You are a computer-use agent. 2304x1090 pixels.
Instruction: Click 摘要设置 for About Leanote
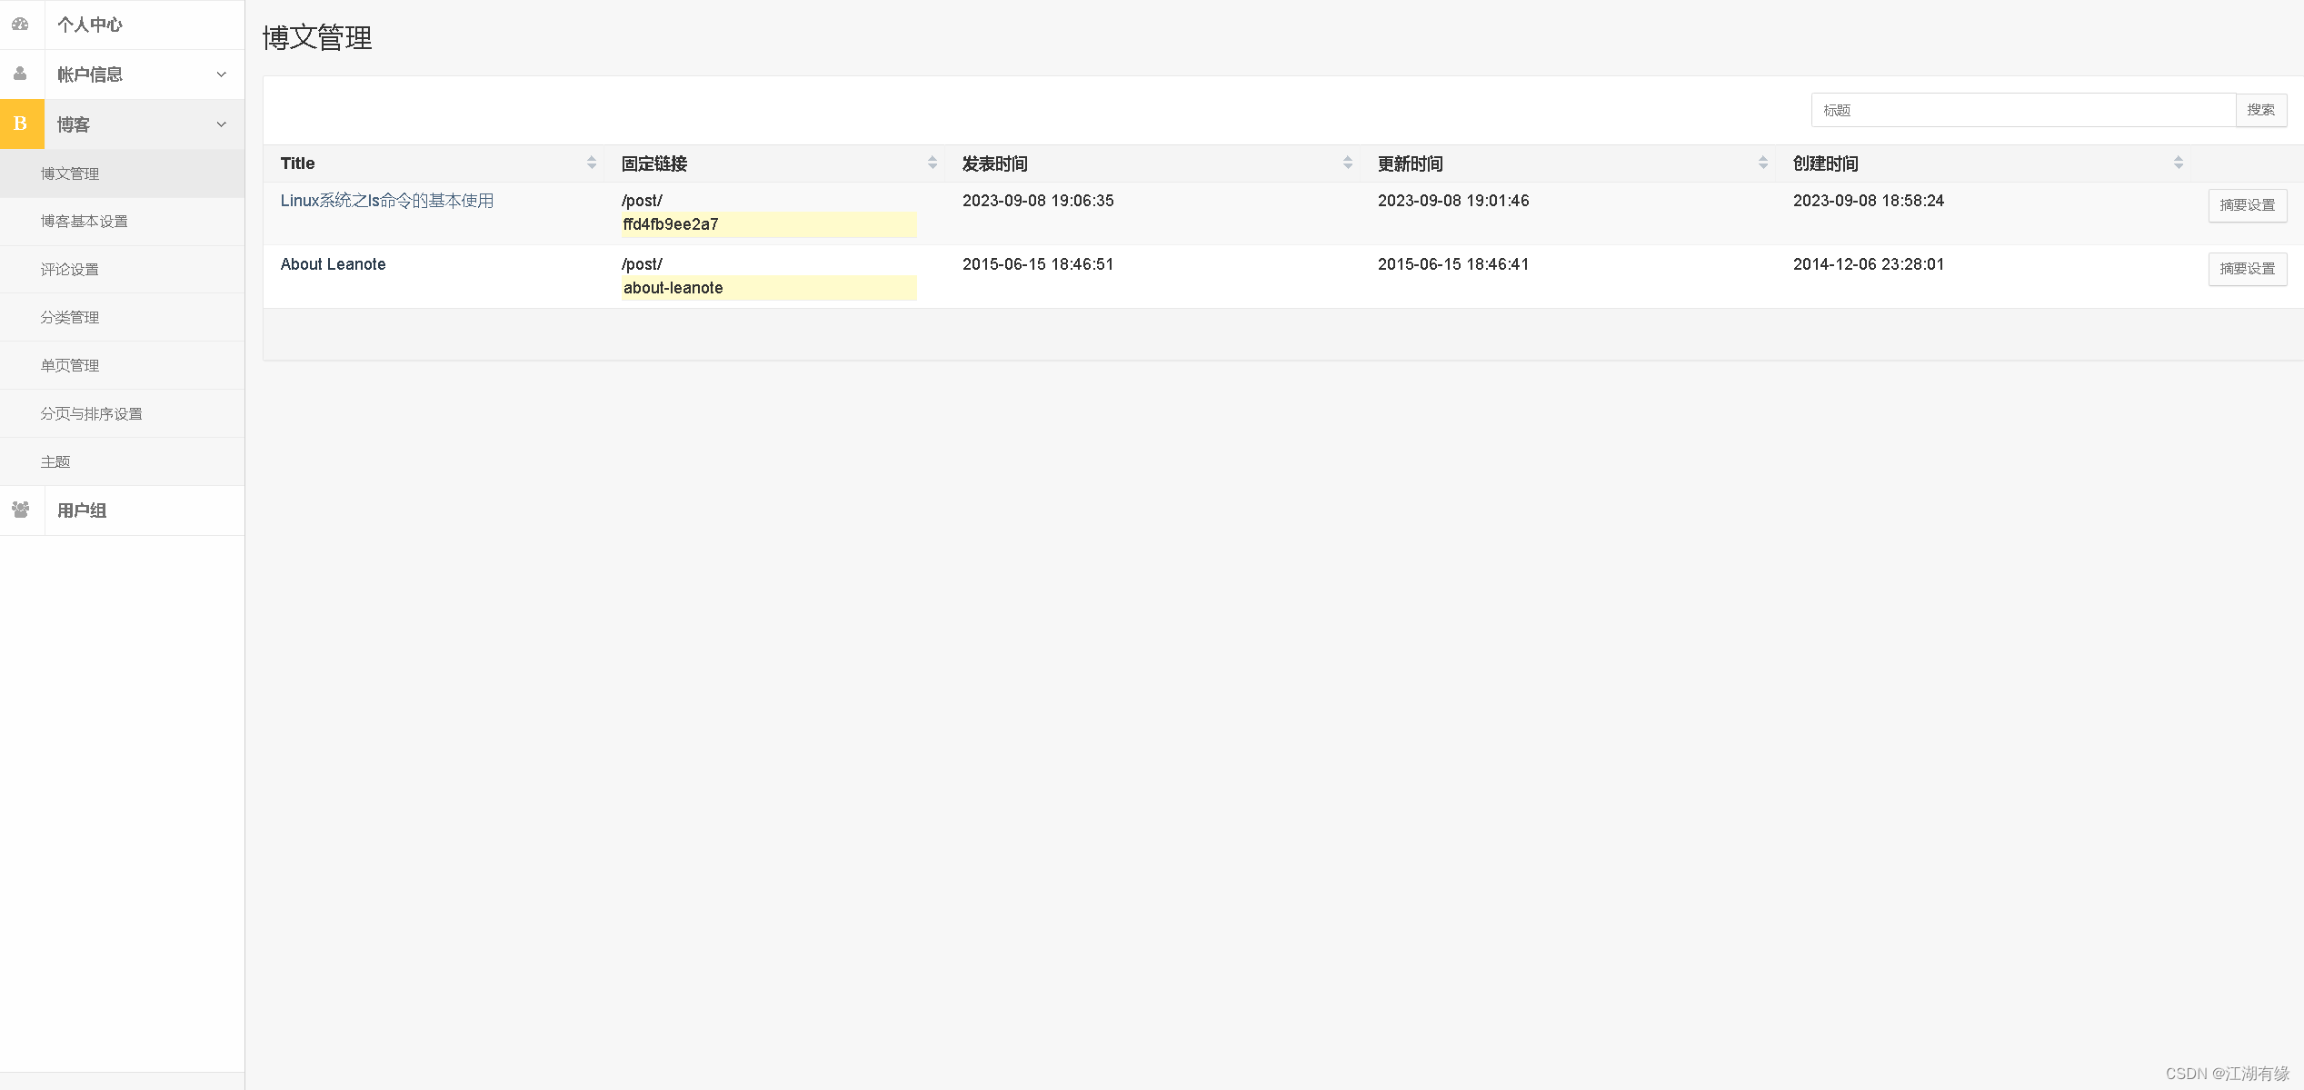(2248, 269)
